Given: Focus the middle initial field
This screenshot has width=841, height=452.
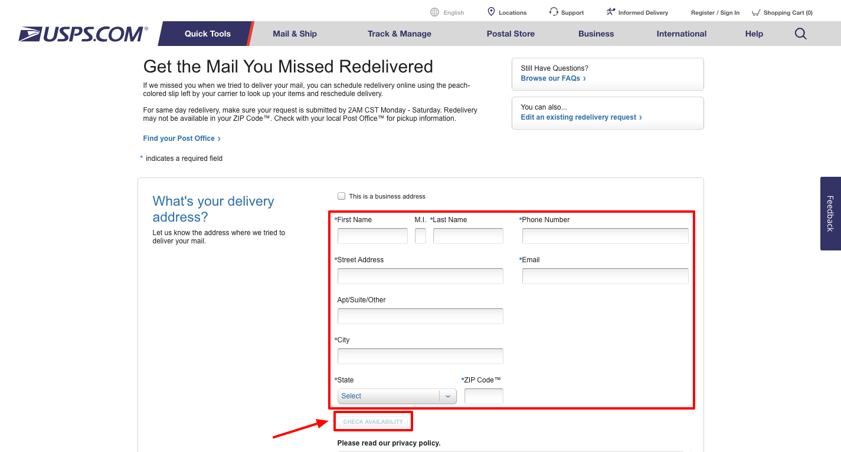Looking at the screenshot, I should tap(420, 236).
